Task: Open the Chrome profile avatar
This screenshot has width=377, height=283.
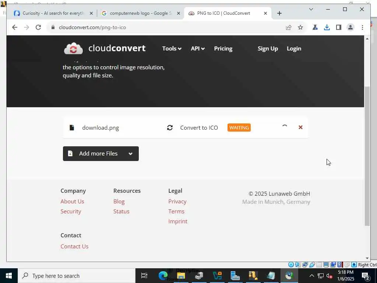Action: click(350, 27)
